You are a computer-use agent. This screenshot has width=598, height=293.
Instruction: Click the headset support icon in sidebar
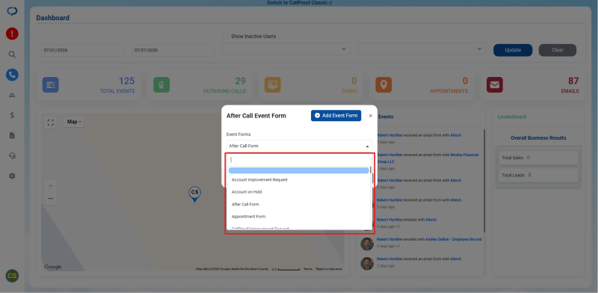[x=12, y=155]
